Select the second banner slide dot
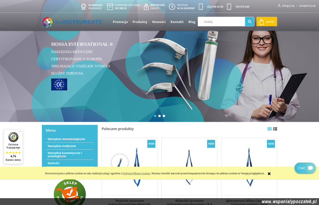Screen dimensions: 319x205 [159, 116]
